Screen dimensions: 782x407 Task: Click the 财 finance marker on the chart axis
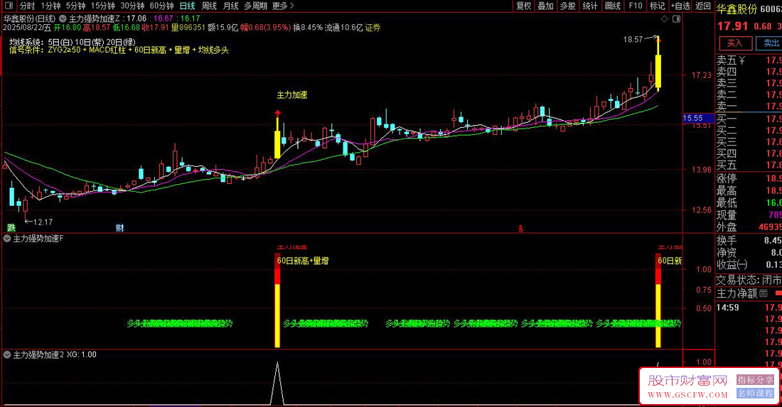[119, 228]
